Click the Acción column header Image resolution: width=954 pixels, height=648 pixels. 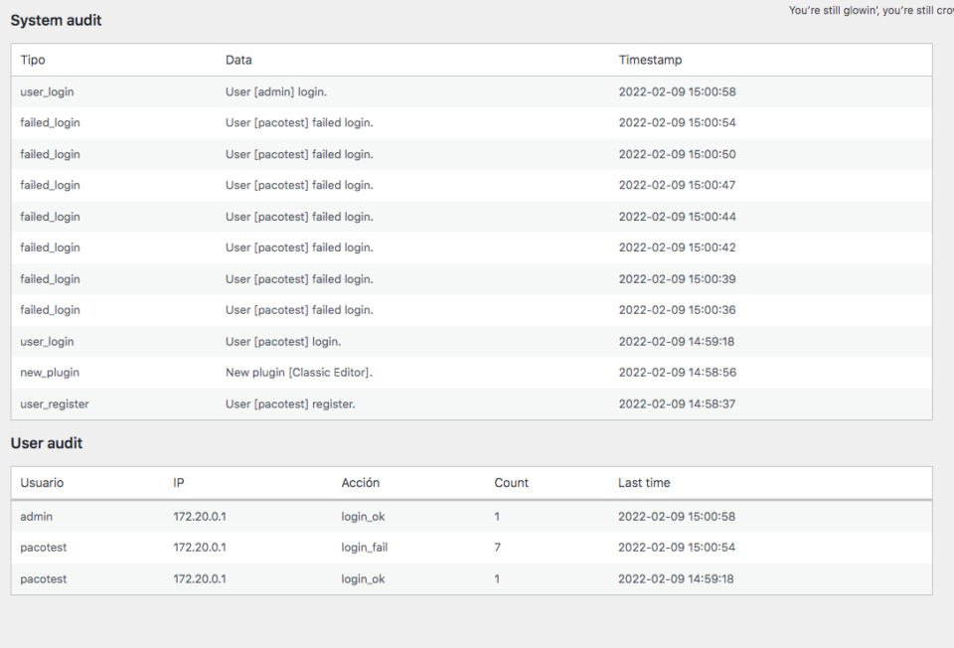tap(360, 483)
